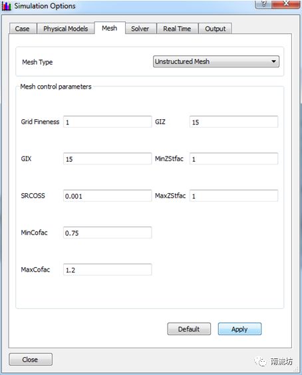Switch to the Output tab
The image size is (302, 375).
(x=215, y=29)
